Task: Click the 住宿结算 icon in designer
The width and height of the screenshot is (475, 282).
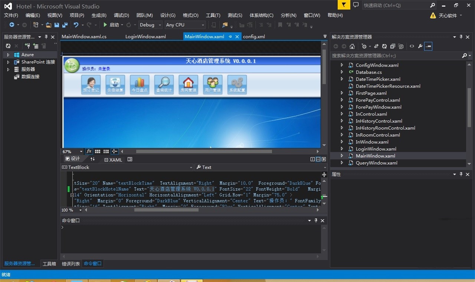Action: (115, 85)
